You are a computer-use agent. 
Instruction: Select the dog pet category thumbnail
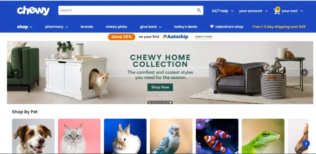[x=33, y=136]
